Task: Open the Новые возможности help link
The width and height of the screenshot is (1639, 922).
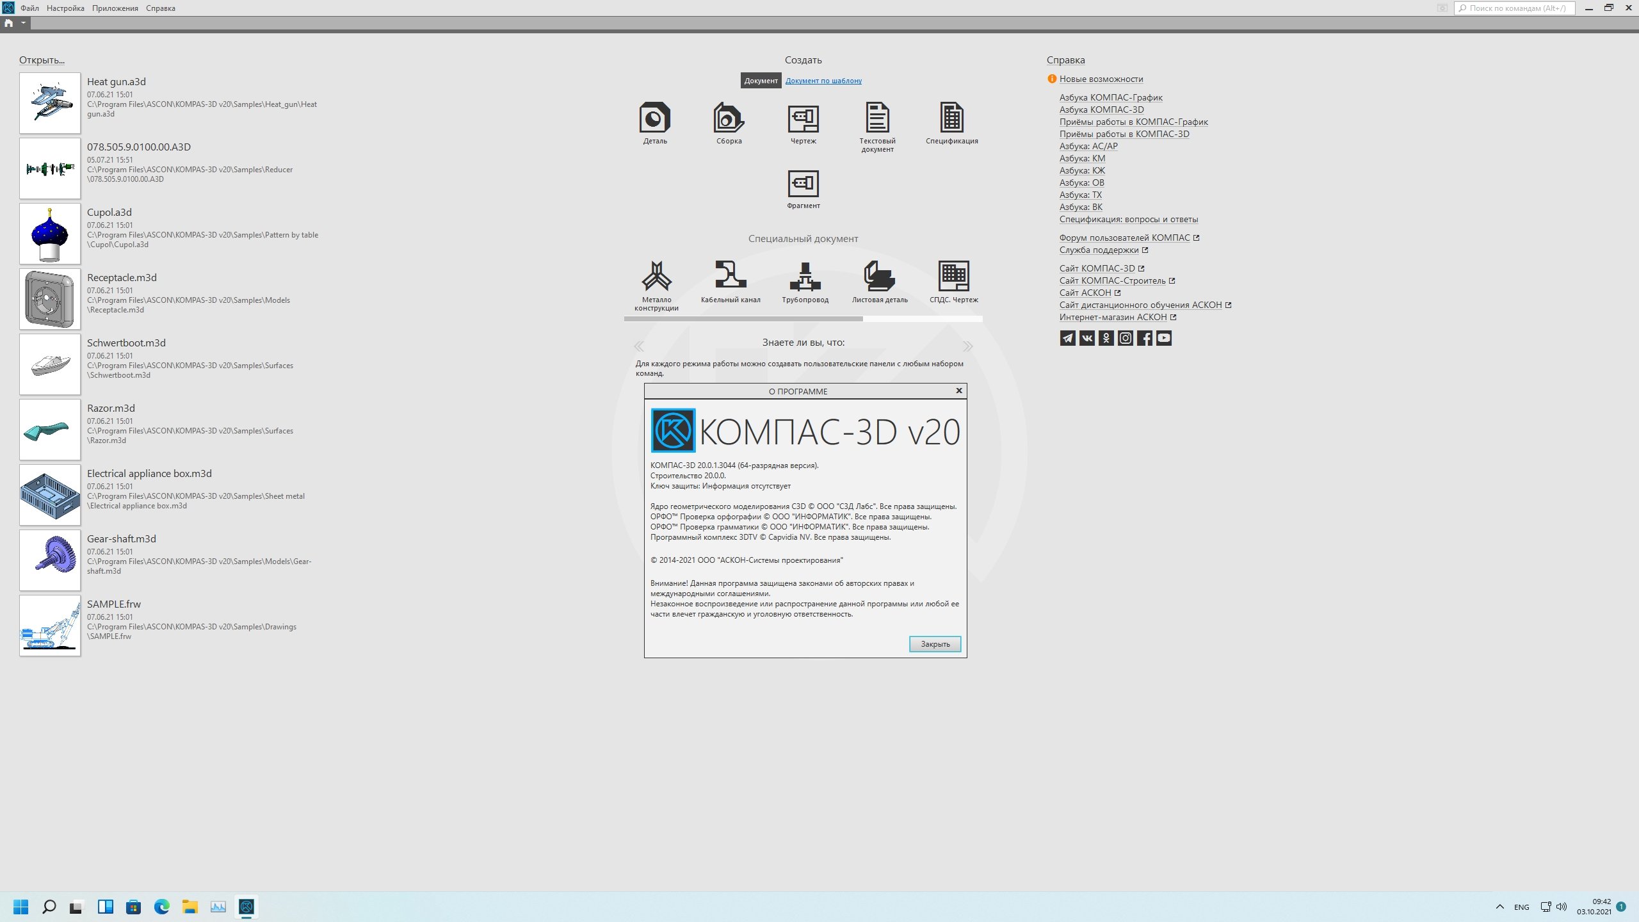Action: pyautogui.click(x=1101, y=79)
